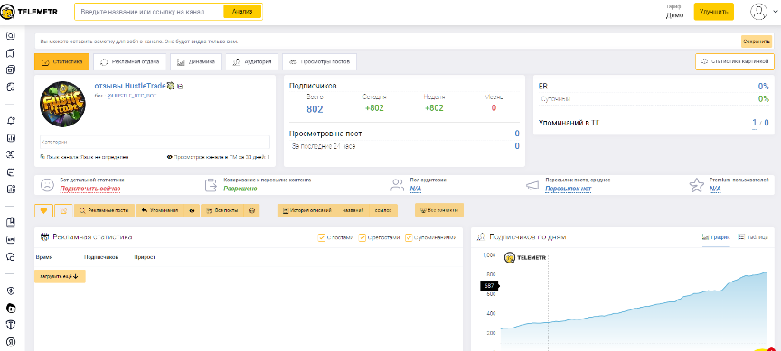This screenshot has height=351, width=781.
Task: Open the bar chart icon in sidebar
Action: [11, 138]
